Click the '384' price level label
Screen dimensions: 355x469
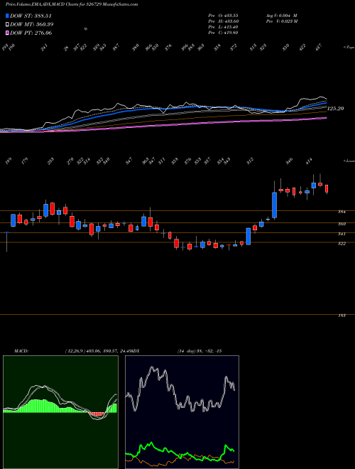pyautogui.click(x=342, y=212)
